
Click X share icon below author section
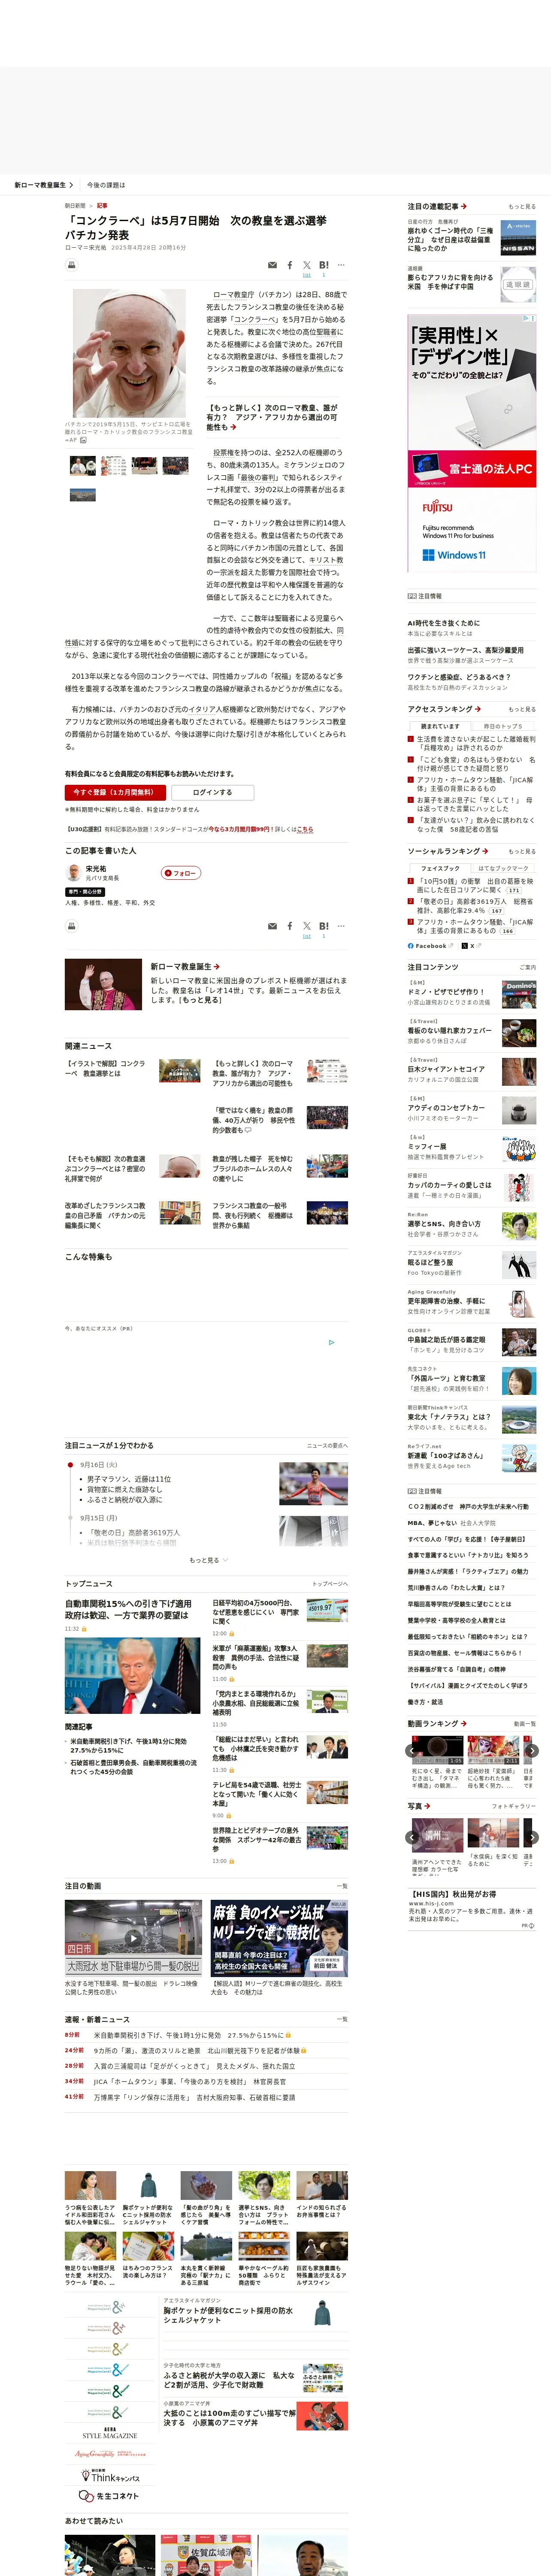(x=307, y=926)
